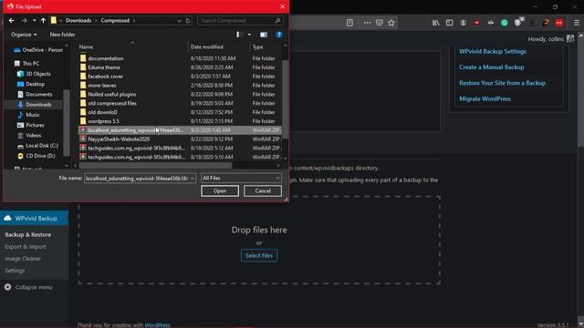Open Firefox Library icon
The width and height of the screenshot is (584, 328).
pyautogui.click(x=435, y=23)
